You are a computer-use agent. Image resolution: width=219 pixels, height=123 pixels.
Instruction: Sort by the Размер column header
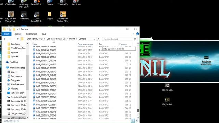123,44
